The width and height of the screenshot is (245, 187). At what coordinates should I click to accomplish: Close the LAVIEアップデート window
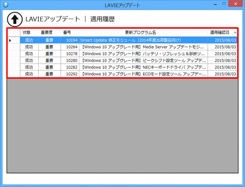point(235,4)
